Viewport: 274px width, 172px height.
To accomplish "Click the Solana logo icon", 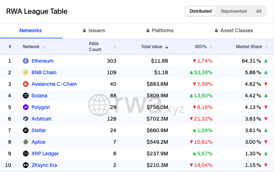I will pos(26,96).
